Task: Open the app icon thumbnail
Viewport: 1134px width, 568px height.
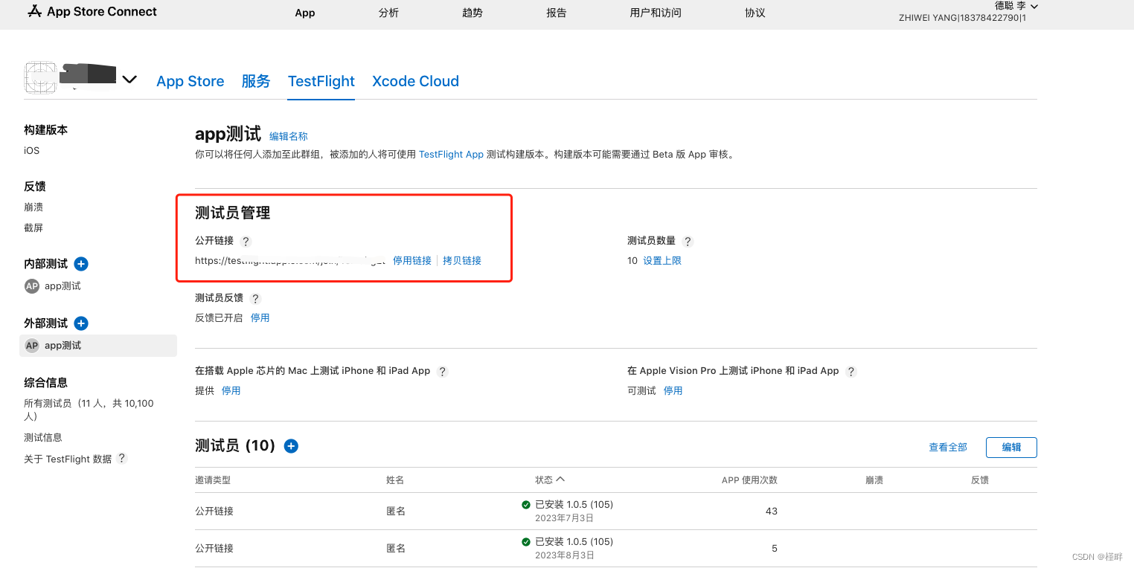Action: tap(41, 77)
